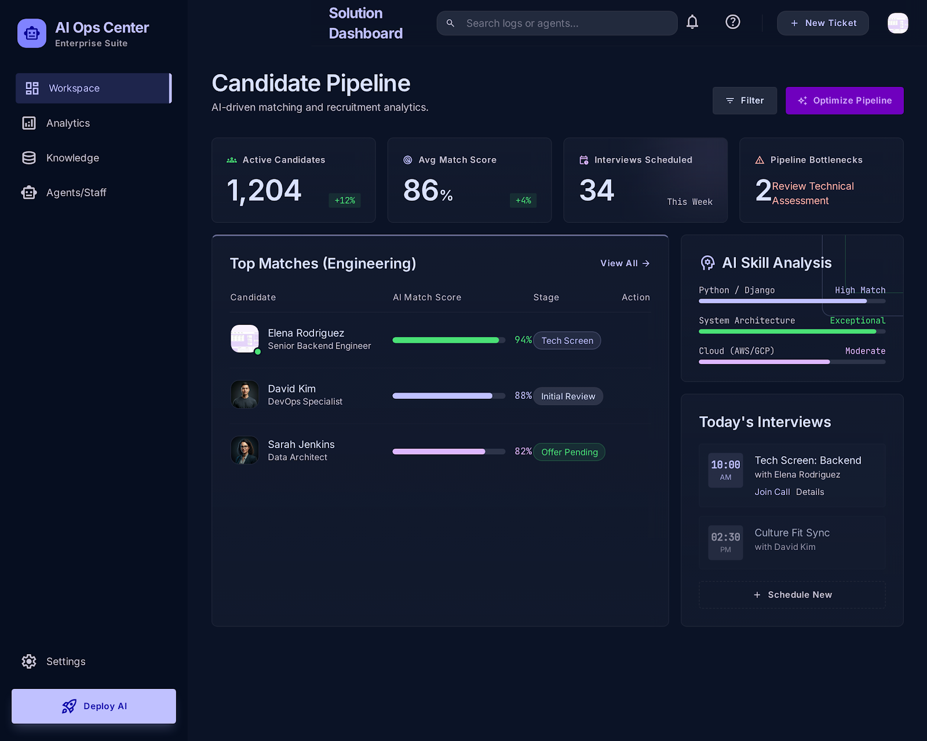Click the Review Technical Assessment bottleneck
The image size is (927, 741).
[x=813, y=193]
